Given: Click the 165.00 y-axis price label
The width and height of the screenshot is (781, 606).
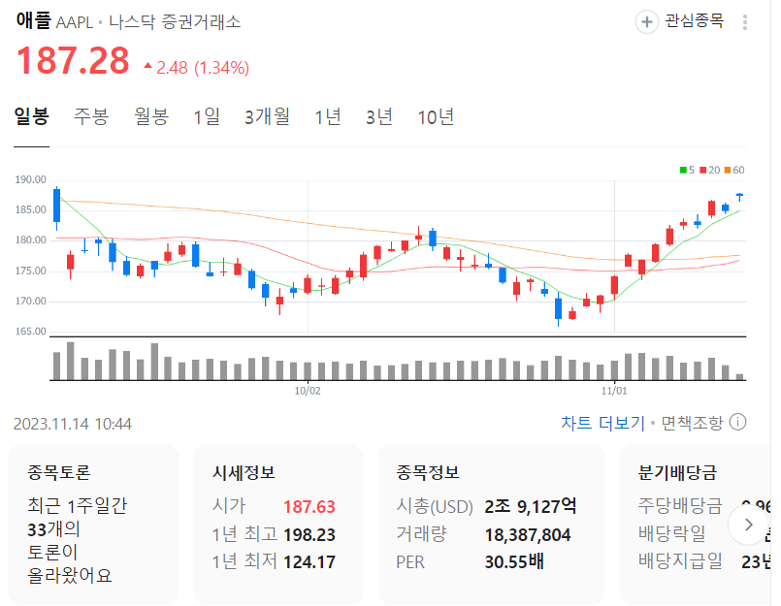Looking at the screenshot, I should pyautogui.click(x=30, y=332).
